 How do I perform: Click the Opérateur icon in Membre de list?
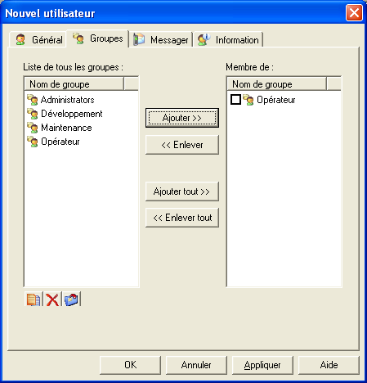coord(248,100)
